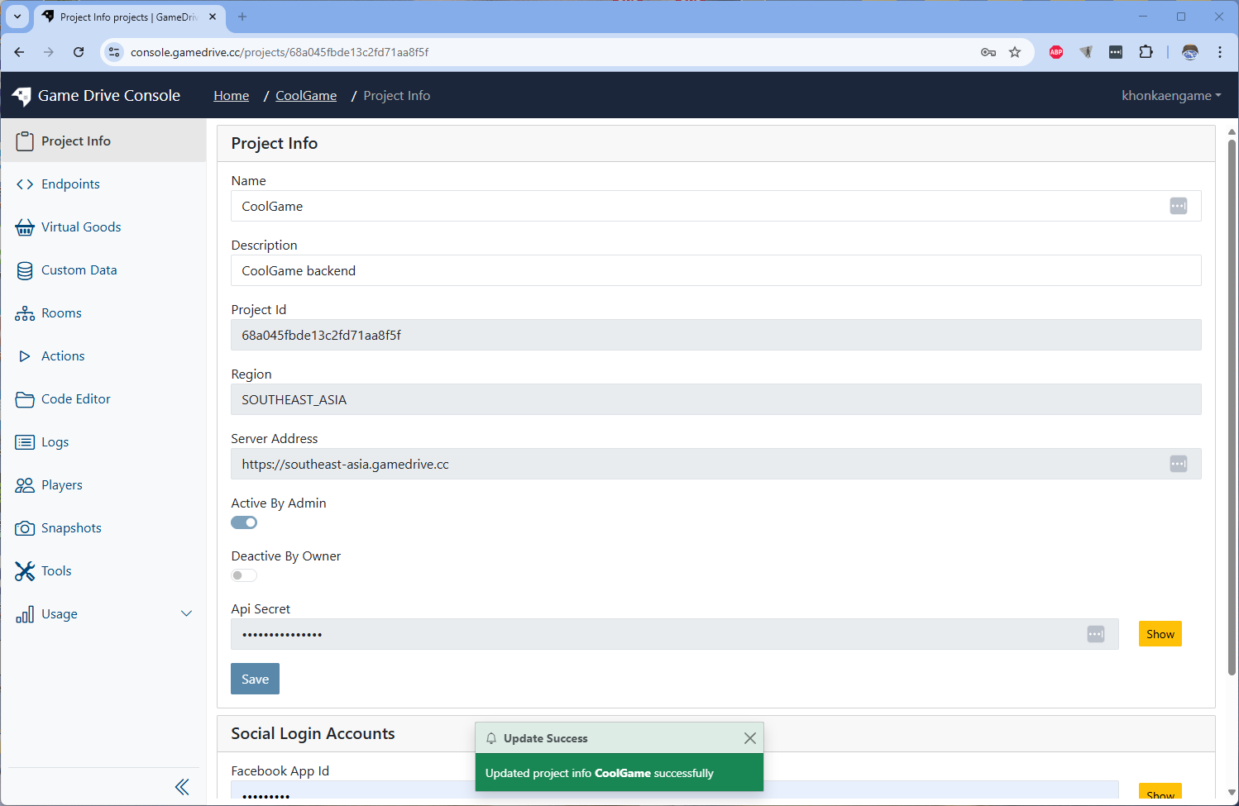Select the Virtual Goods sidebar icon

click(25, 227)
